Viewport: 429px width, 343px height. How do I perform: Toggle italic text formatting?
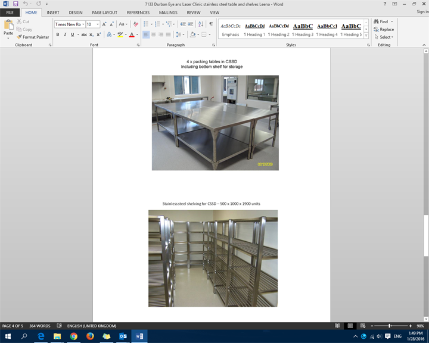[64, 35]
